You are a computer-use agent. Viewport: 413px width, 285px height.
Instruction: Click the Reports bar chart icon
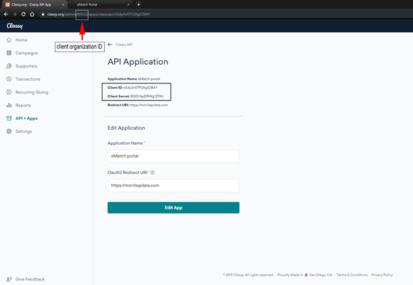tap(9, 105)
